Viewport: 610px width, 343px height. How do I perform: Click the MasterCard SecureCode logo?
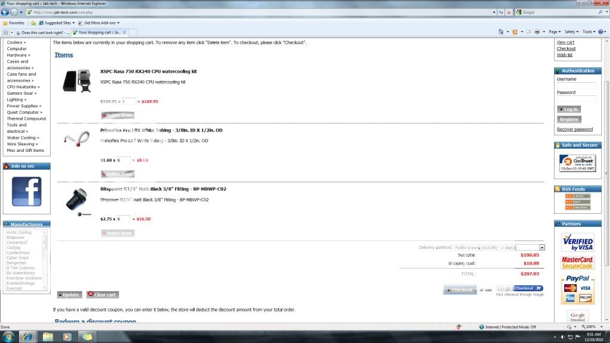tap(578, 263)
